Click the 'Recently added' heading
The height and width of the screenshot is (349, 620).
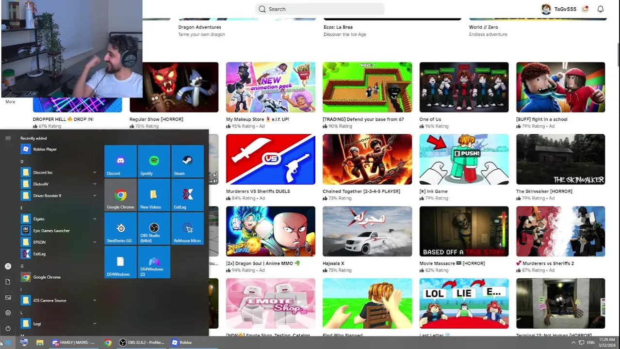(33, 138)
